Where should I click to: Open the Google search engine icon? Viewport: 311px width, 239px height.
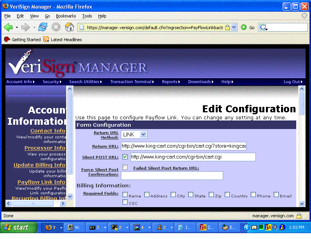pyautogui.click(x=264, y=27)
